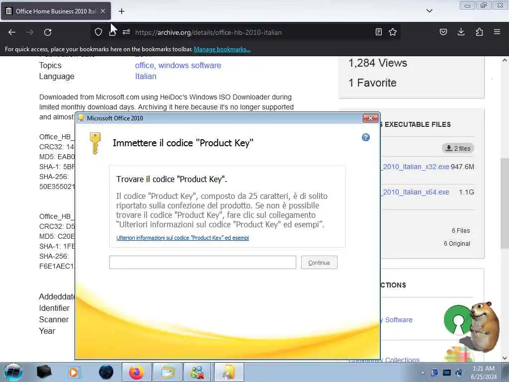Open the Manage bookmarks link
This screenshot has width=509, height=382.
click(222, 49)
